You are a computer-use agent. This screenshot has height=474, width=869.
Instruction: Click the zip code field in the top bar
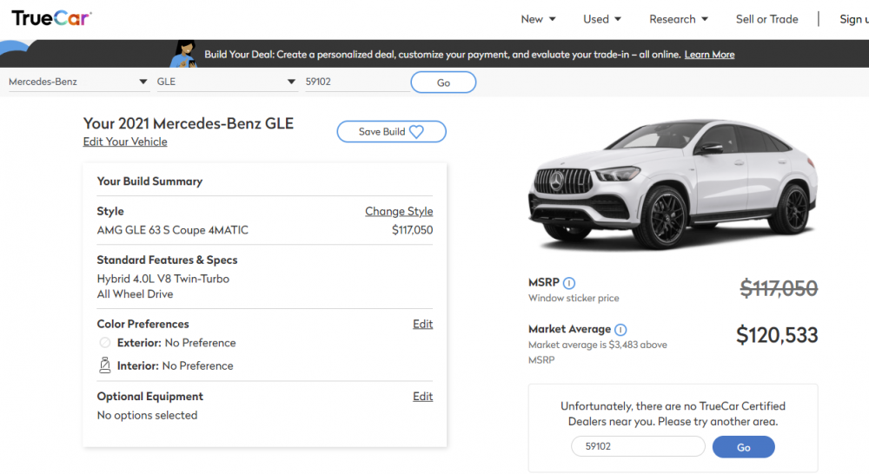(355, 82)
